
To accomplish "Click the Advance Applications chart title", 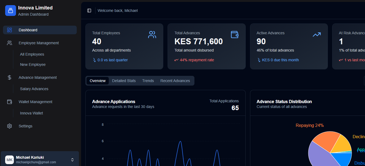I will [x=114, y=101].
